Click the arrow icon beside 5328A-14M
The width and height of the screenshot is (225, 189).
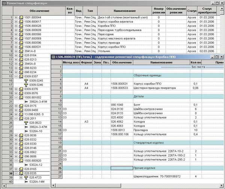click(26, 182)
